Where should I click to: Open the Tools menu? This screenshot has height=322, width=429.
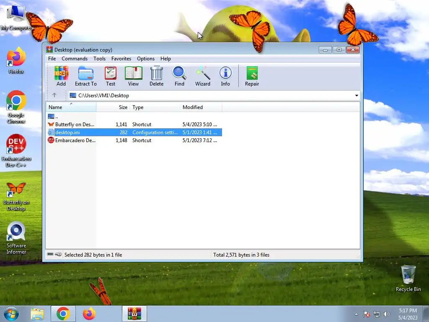(x=99, y=59)
